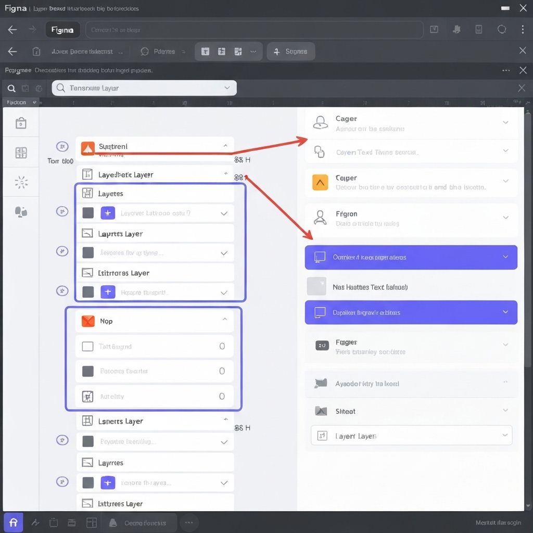
Task: Click the kebab menu icon in top bar
Action: click(523, 30)
